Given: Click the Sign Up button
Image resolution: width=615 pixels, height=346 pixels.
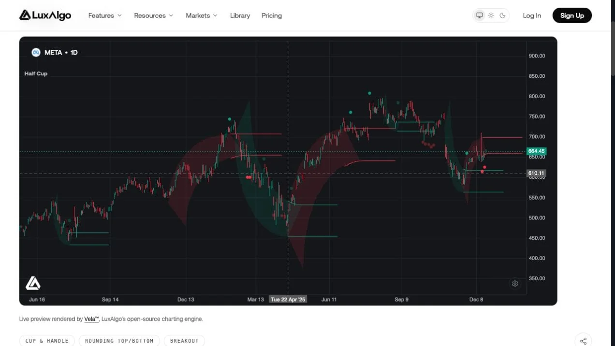Looking at the screenshot, I should (572, 15).
